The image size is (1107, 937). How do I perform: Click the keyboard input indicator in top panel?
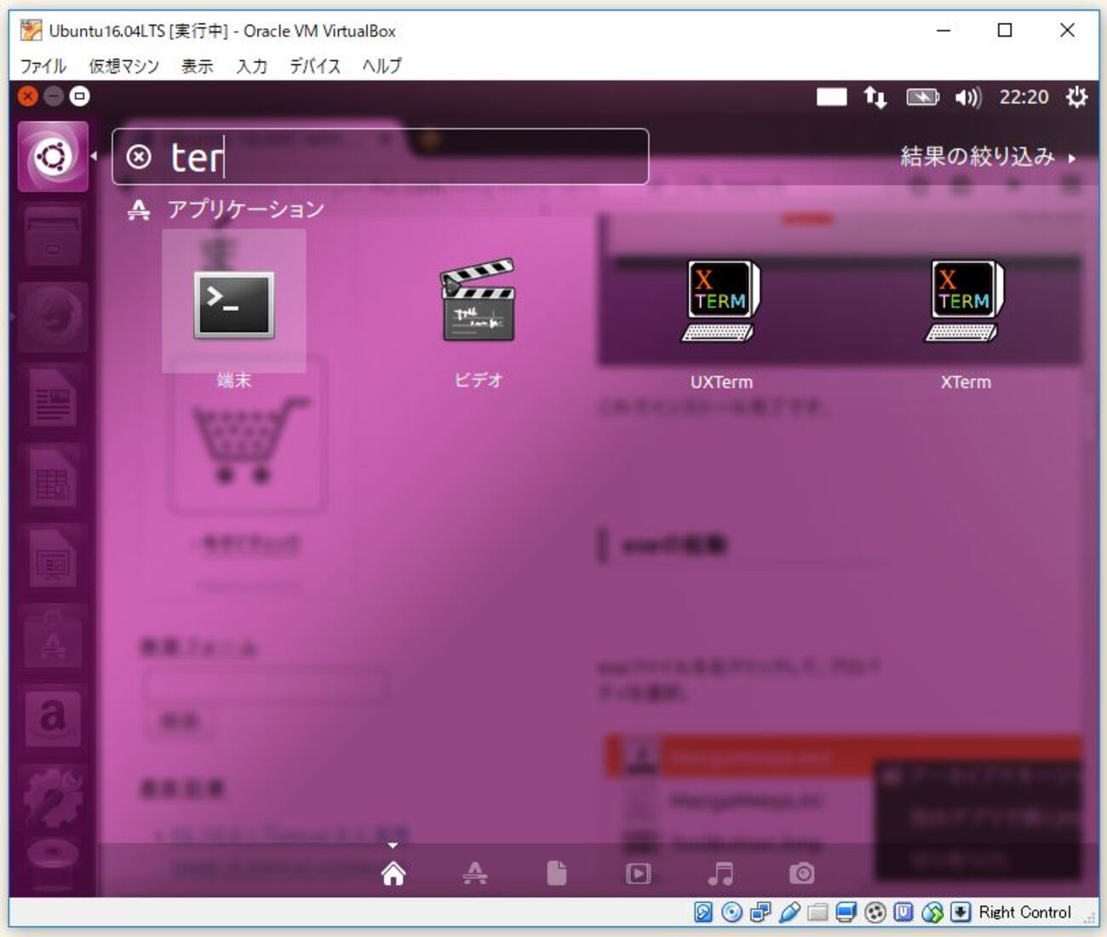pyautogui.click(x=831, y=97)
